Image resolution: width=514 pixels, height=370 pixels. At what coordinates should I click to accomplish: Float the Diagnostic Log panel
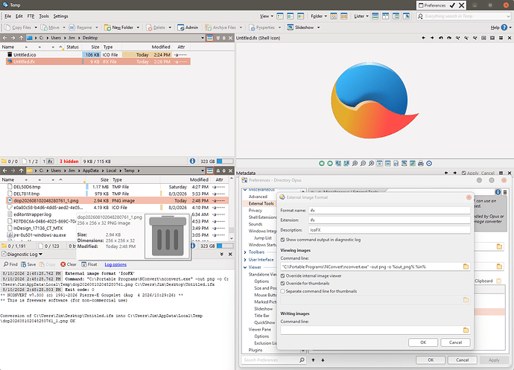tap(89, 264)
